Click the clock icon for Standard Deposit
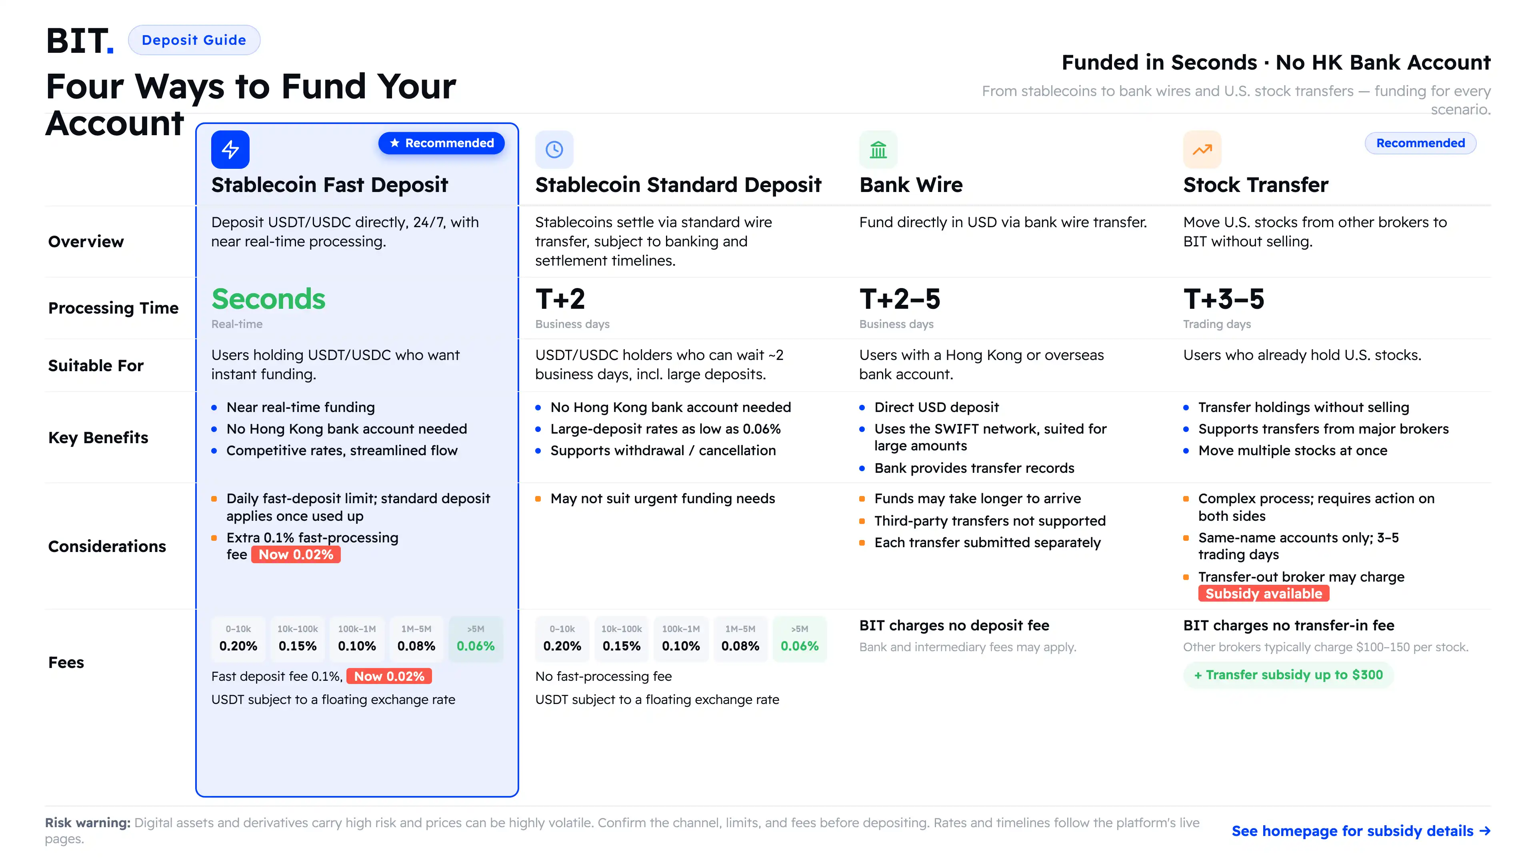 click(x=554, y=150)
